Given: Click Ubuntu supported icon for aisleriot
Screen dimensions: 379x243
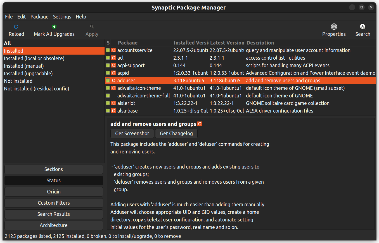Looking at the screenshot, I should point(113,103).
